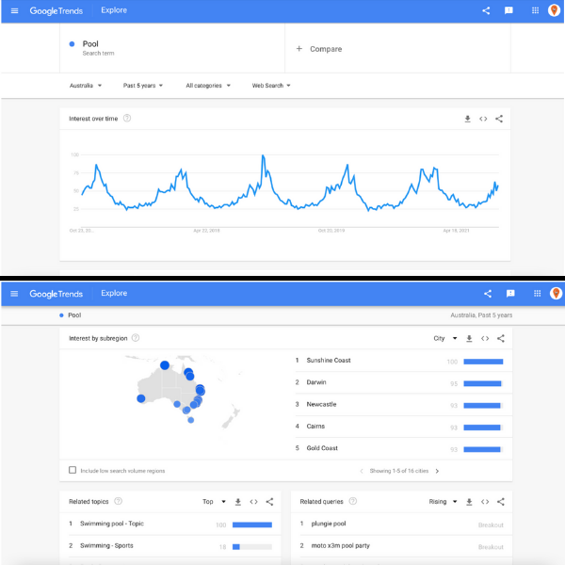
Task: Open help for Interest by subregion
Action: [136, 338]
